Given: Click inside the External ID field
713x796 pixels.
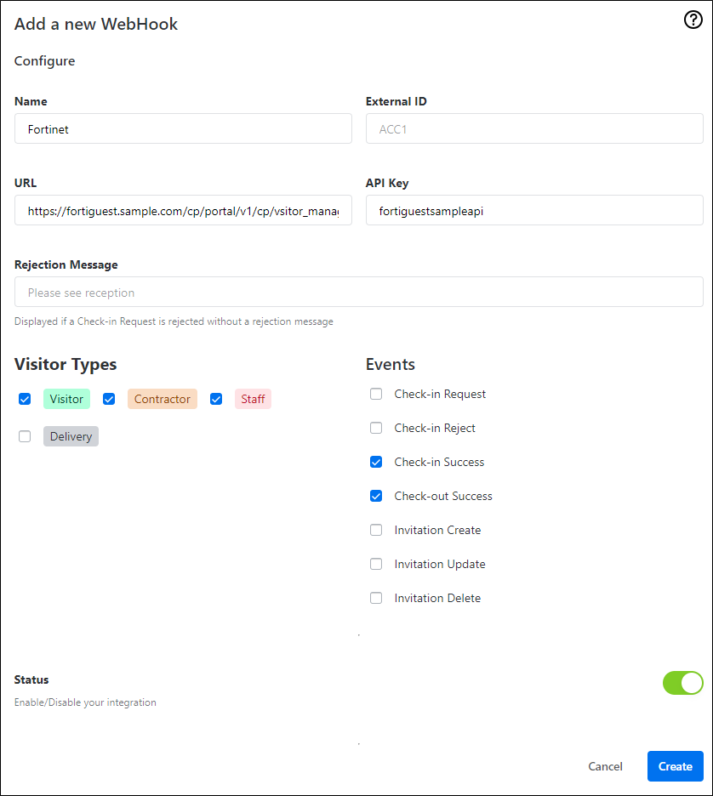Looking at the screenshot, I should point(534,128).
